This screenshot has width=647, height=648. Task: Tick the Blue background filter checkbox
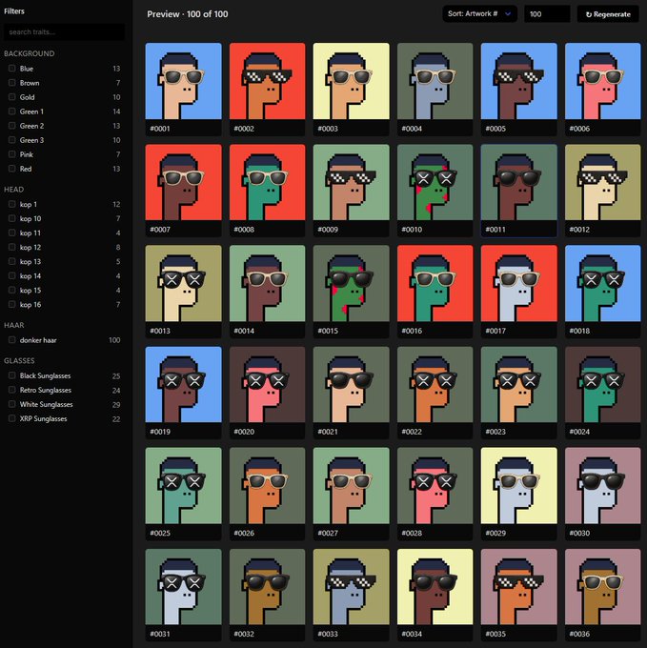[x=12, y=69]
